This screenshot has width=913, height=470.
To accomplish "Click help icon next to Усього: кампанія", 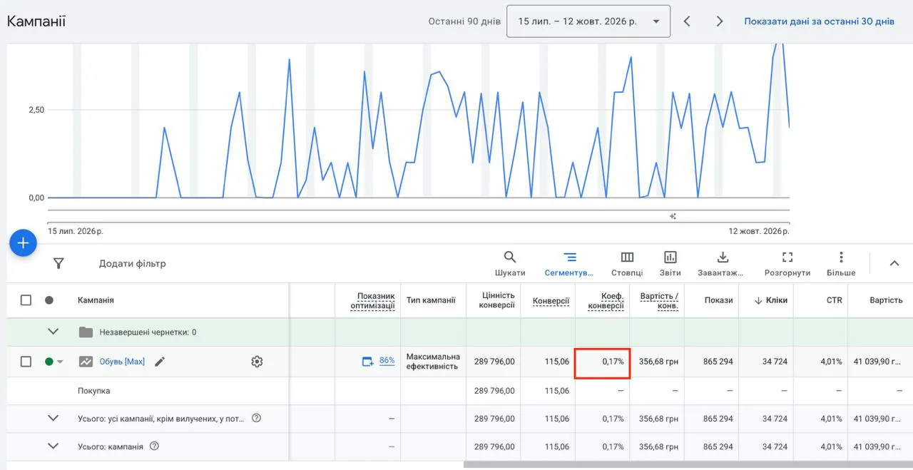I will pyautogui.click(x=154, y=446).
